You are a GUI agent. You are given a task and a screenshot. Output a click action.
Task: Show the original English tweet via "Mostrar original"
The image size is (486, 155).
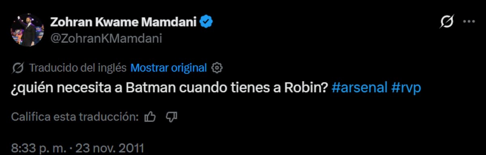coord(169,68)
